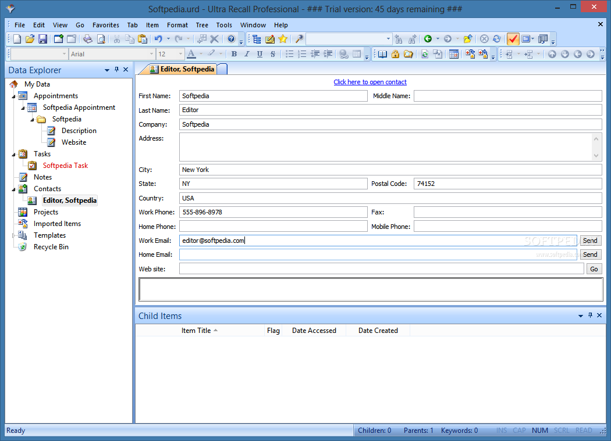Screen dimensions: 611x441
Task: Click the bulleted list icon
Action: tap(289, 54)
